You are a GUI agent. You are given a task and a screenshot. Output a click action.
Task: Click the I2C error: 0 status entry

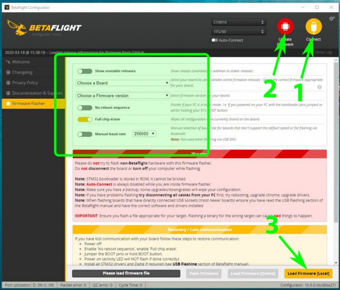click(x=103, y=285)
